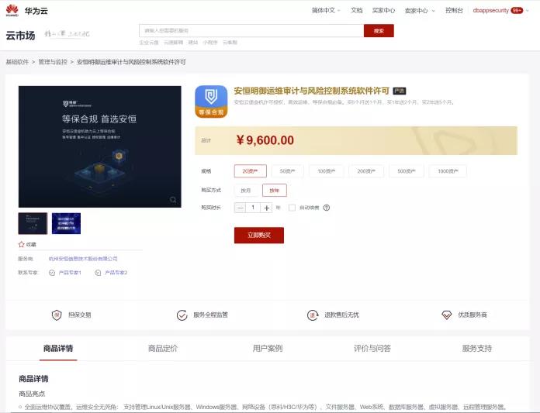540x413 pixels.
Task: Click the 优质服务商 diamond icon
Action: (x=446, y=315)
